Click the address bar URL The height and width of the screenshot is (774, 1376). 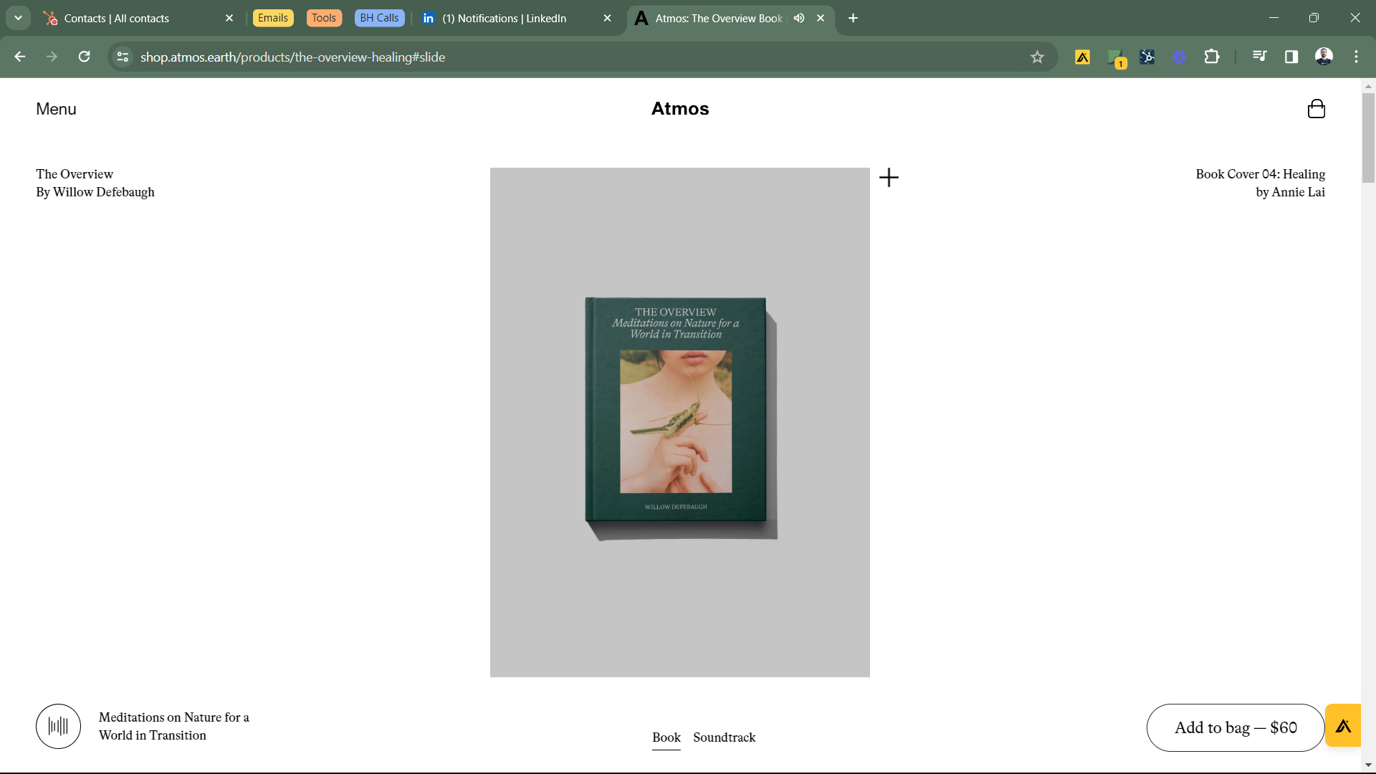click(292, 57)
